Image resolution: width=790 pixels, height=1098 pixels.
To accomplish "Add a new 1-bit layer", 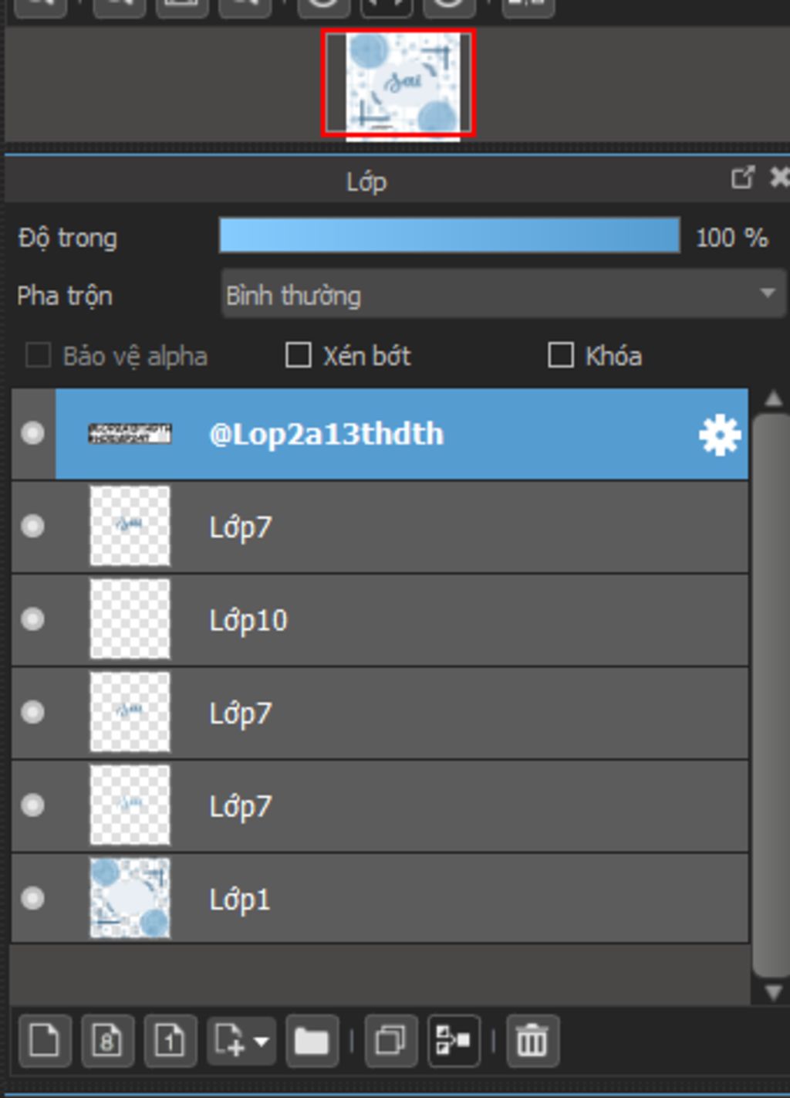I will point(170,1040).
